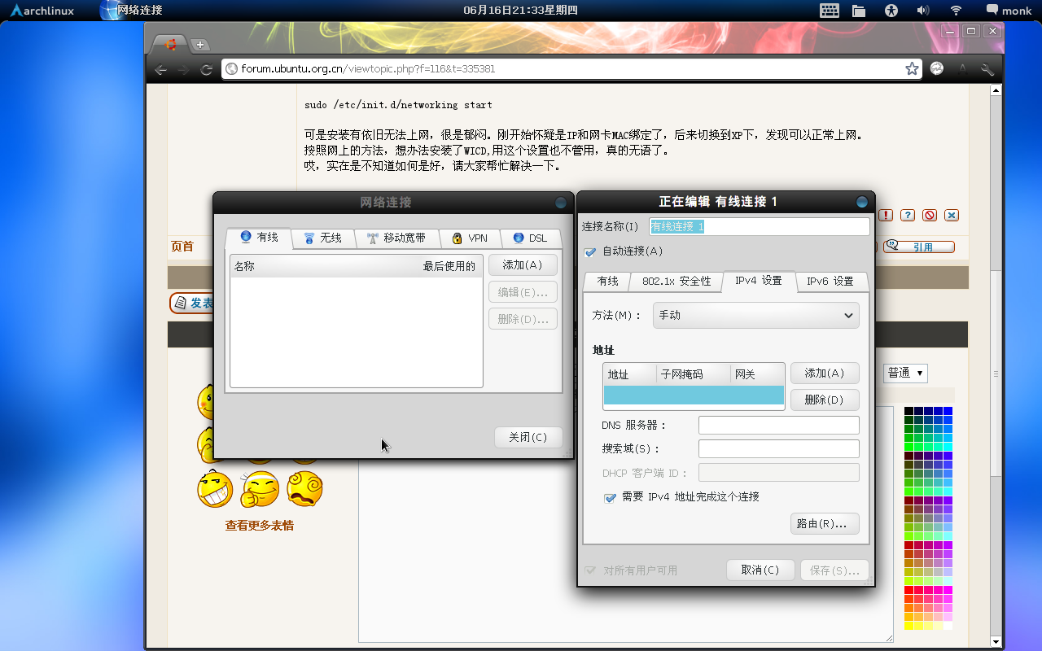Go back using browser back arrow
The height and width of the screenshot is (651, 1042).
tap(161, 69)
